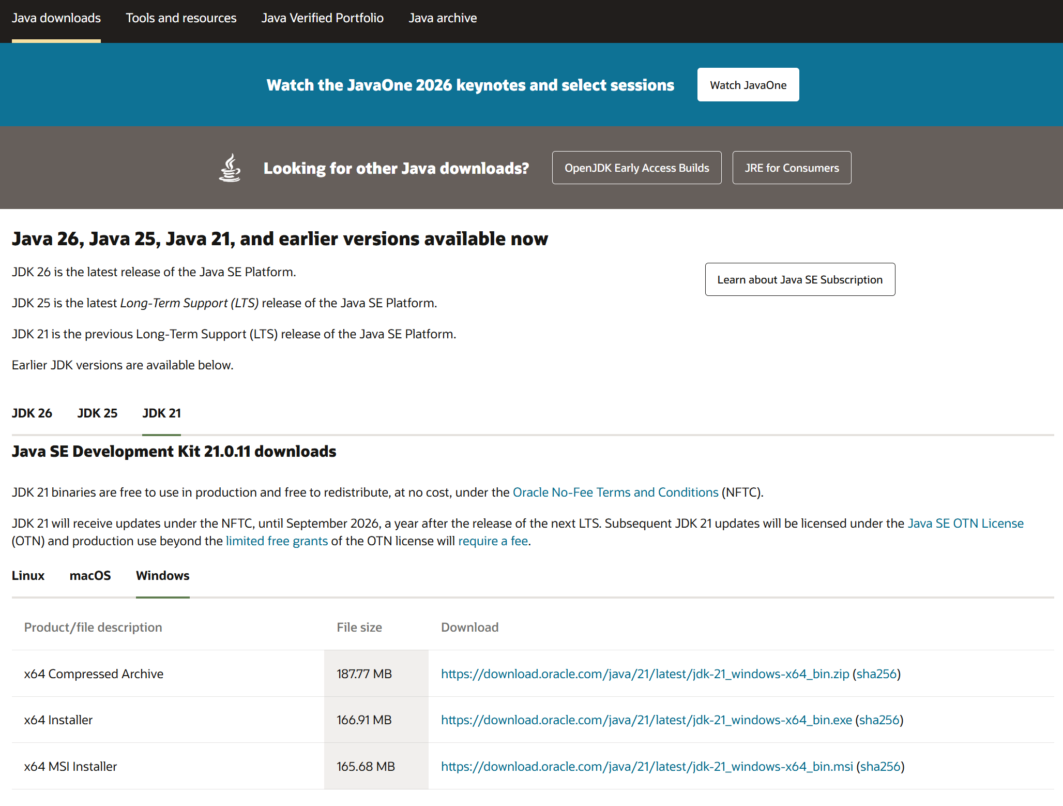Click the 'Java SE Development Kit 21.0.11 downloads' heading
Viewport: 1063px width, 806px height.
point(174,452)
